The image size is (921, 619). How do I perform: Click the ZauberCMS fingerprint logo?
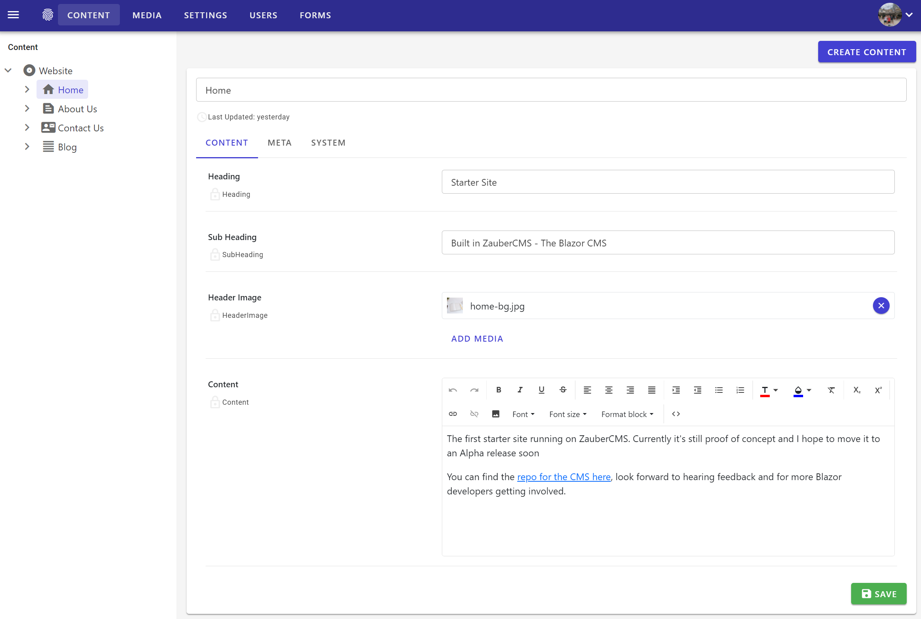(x=48, y=15)
